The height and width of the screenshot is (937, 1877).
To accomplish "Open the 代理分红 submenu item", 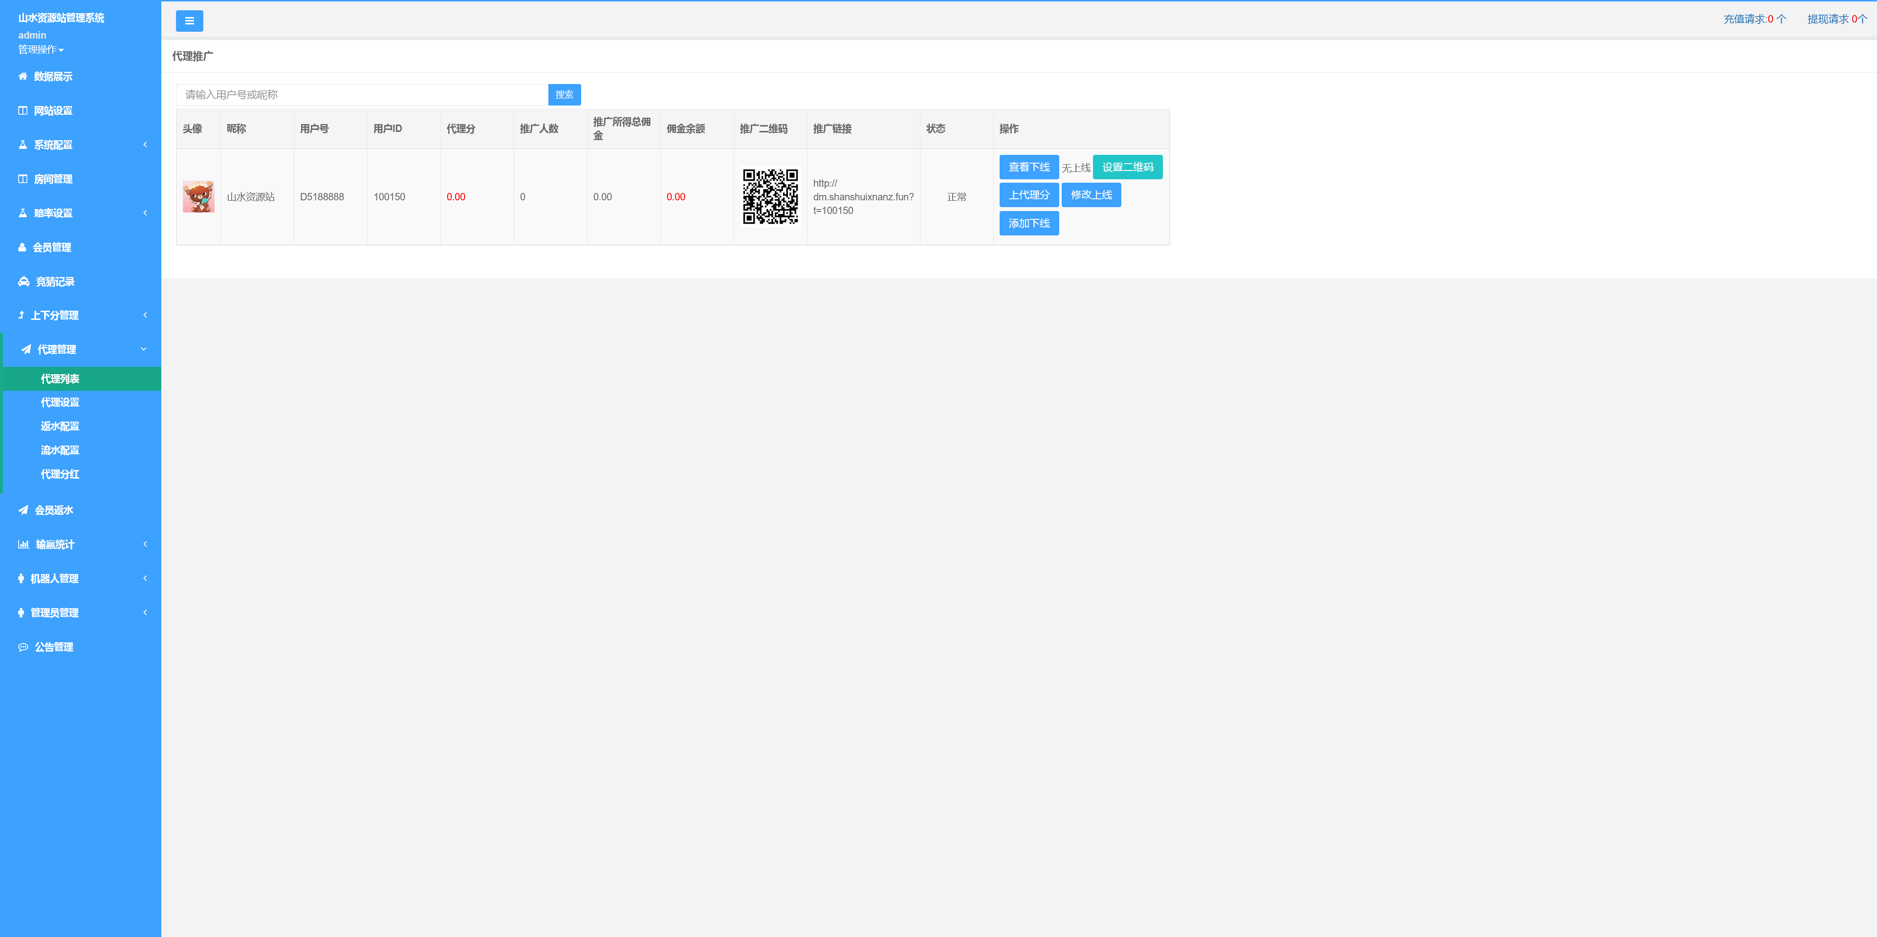I will (60, 474).
